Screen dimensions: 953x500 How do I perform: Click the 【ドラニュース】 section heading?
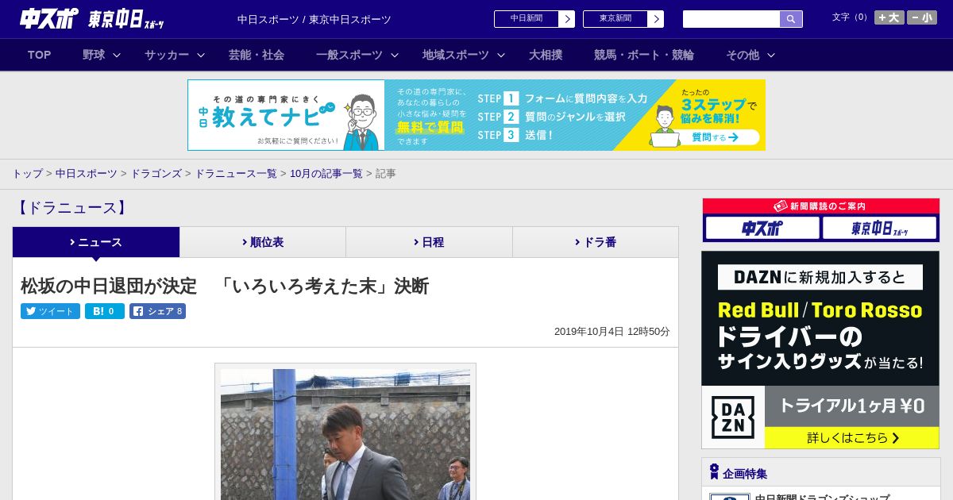coord(71,208)
